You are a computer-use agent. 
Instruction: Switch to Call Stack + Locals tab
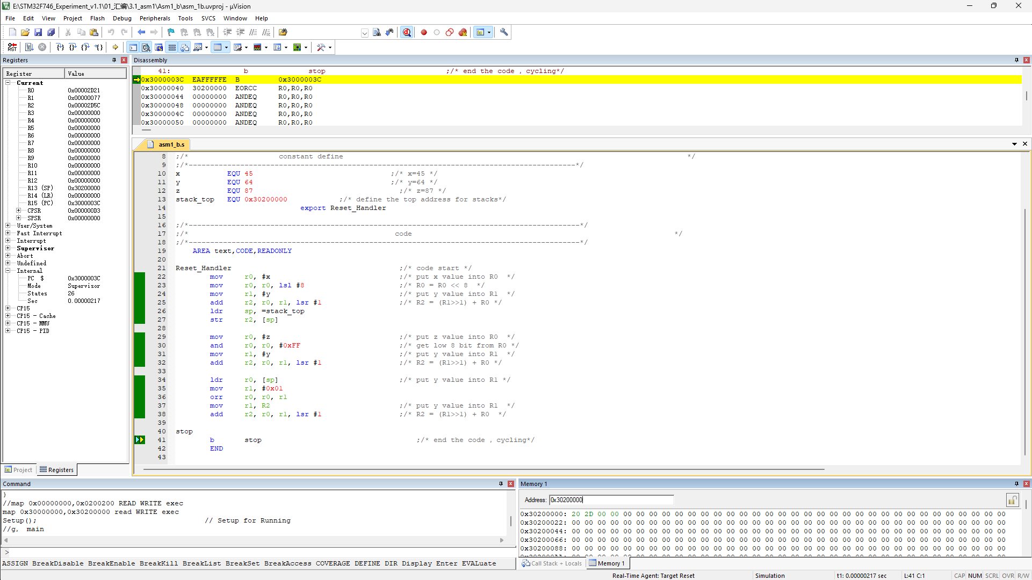click(x=552, y=563)
